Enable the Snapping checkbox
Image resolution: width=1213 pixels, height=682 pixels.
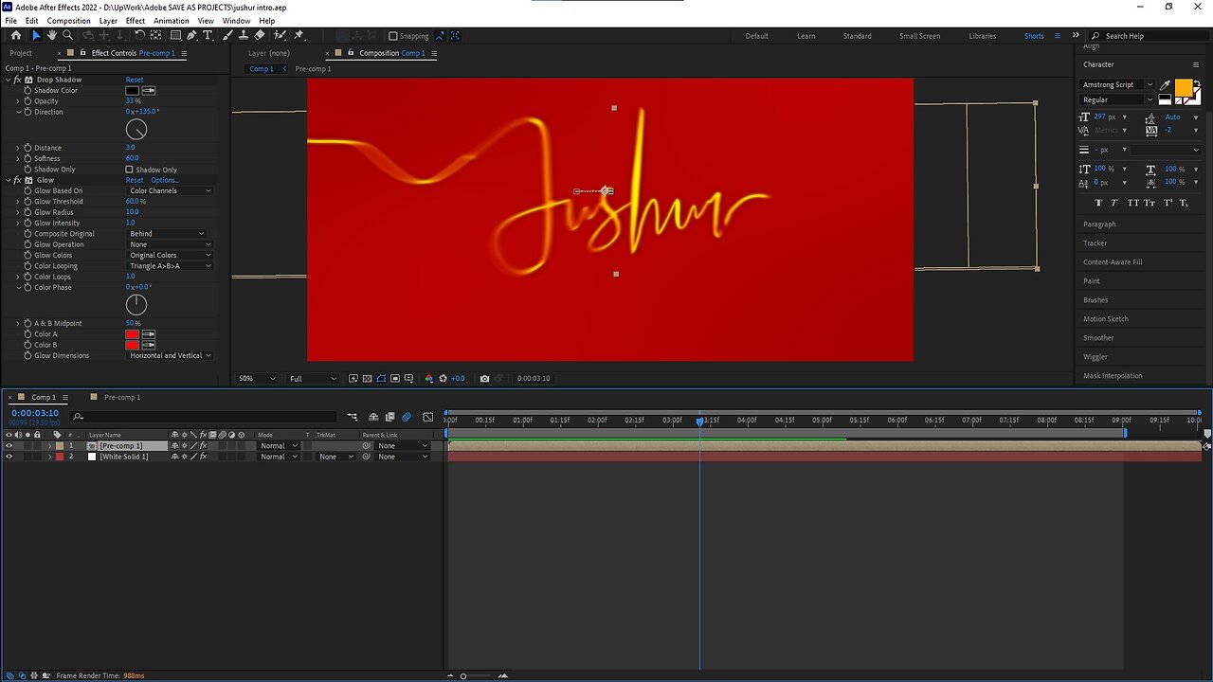393,36
